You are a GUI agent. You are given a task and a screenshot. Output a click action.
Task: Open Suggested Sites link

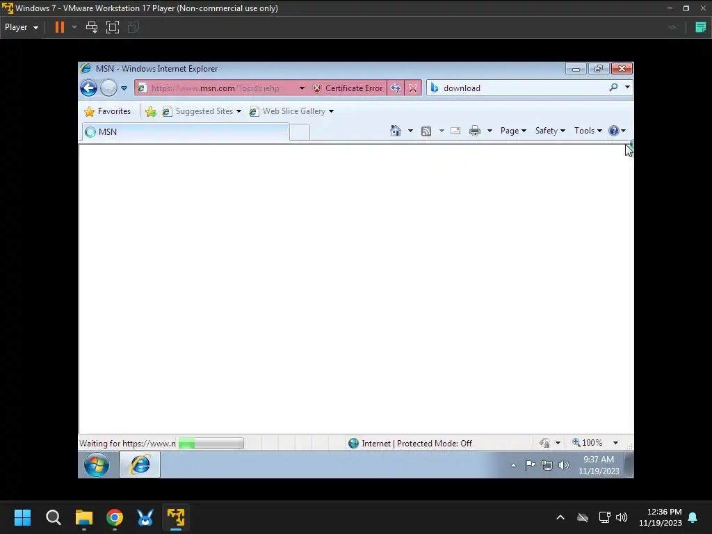click(x=202, y=111)
